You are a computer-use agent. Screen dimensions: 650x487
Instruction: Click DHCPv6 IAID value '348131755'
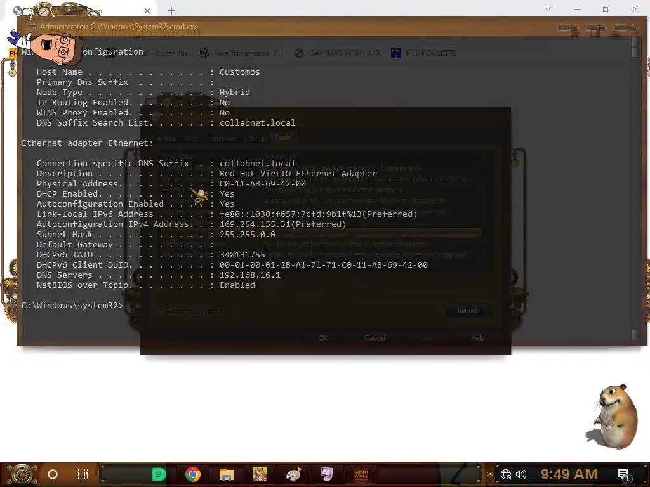242,255
